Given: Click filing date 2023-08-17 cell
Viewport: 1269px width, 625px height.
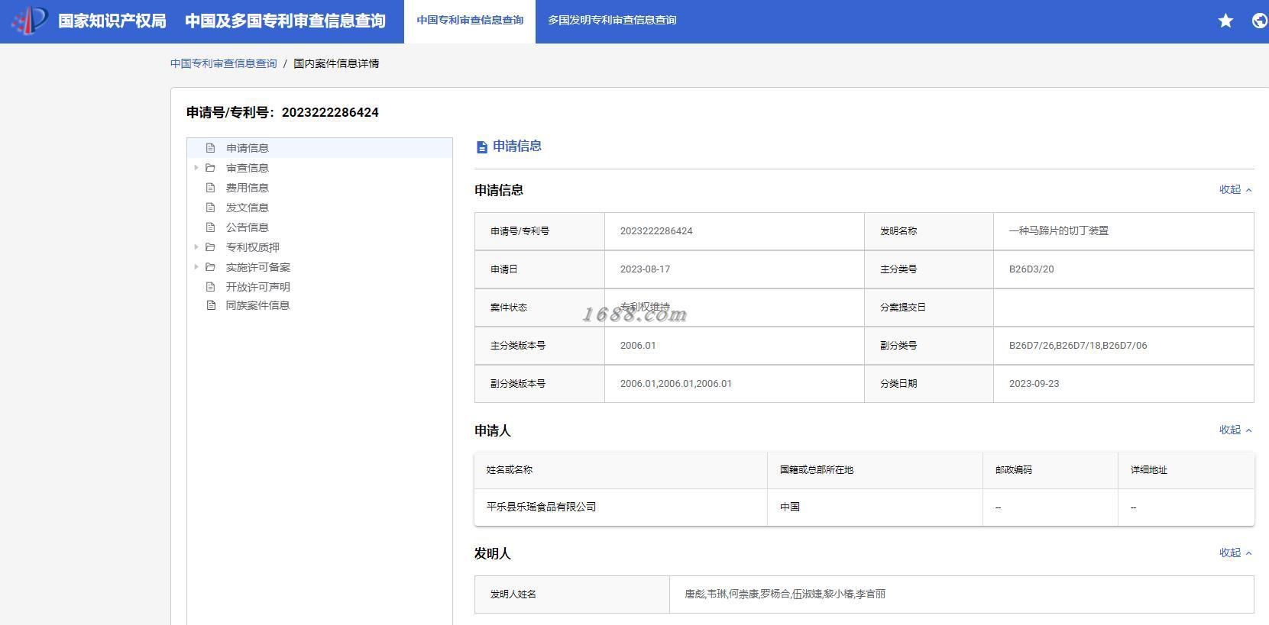Looking at the screenshot, I should point(734,269).
